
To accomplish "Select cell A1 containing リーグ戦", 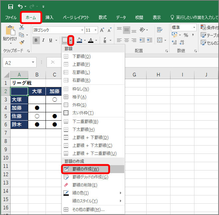I will click(x=19, y=83).
